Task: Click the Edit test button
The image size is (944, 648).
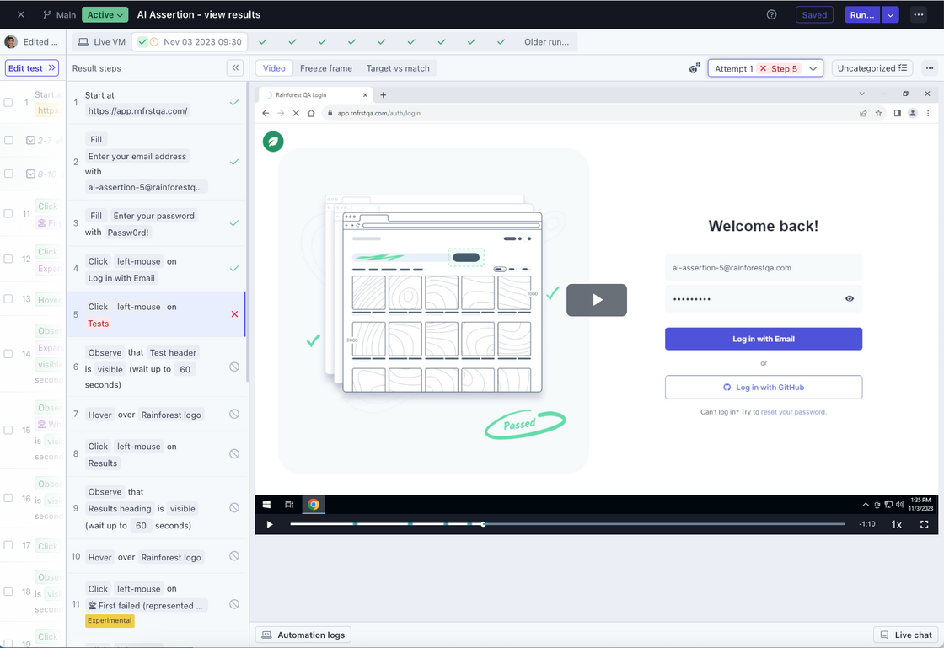Action: (x=31, y=68)
